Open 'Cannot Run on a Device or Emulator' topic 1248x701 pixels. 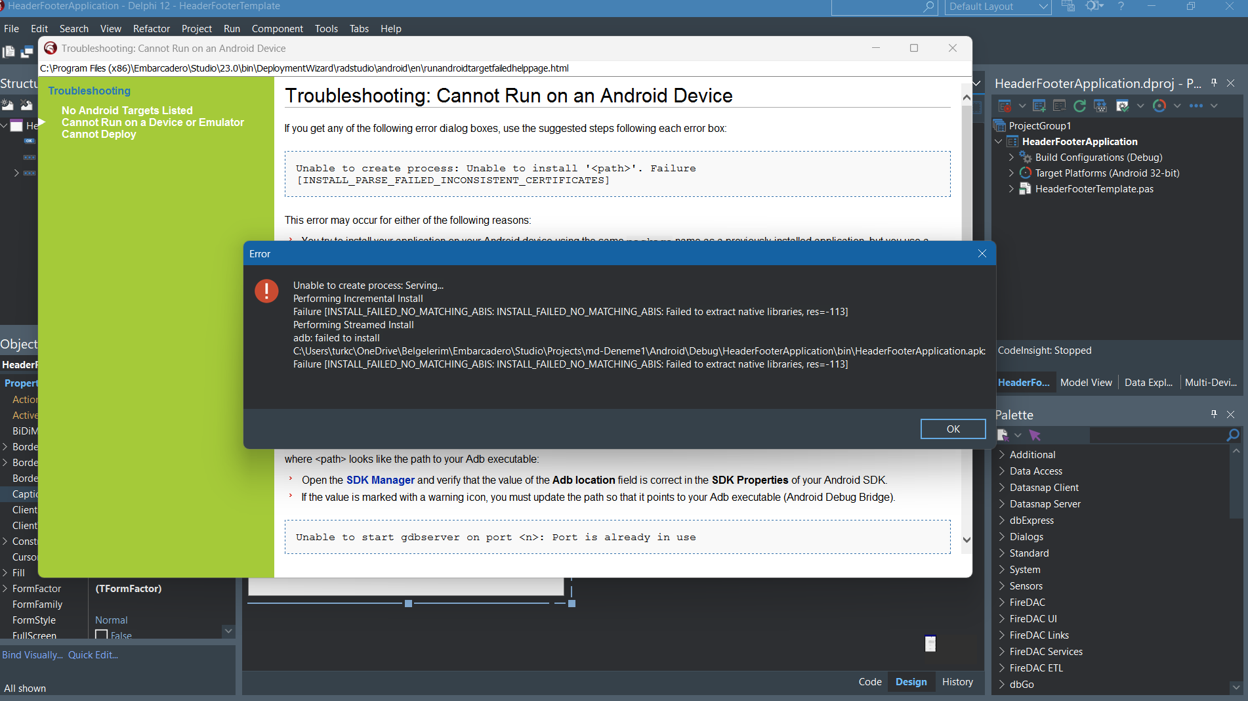153,122
